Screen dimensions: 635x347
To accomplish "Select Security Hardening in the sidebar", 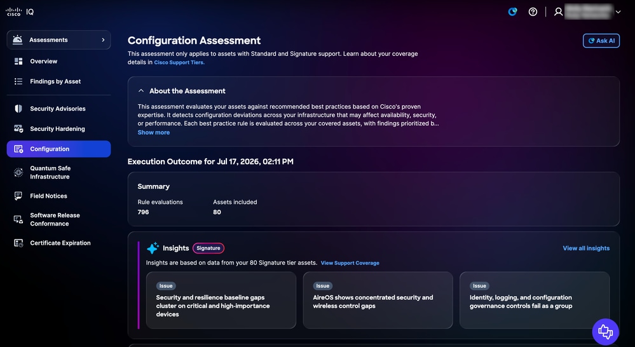I will pyautogui.click(x=58, y=129).
